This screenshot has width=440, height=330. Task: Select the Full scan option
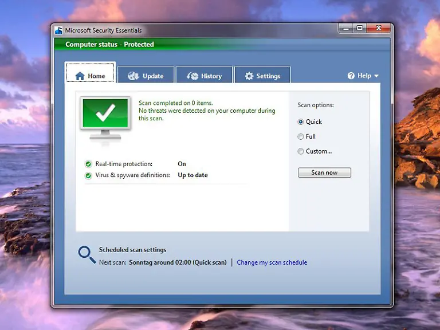pos(301,137)
